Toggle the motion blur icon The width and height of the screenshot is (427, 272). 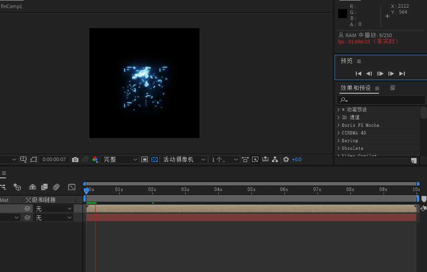56,187
